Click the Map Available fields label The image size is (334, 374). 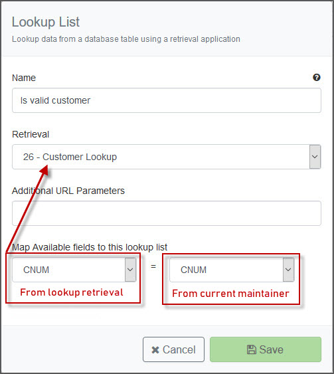click(90, 247)
